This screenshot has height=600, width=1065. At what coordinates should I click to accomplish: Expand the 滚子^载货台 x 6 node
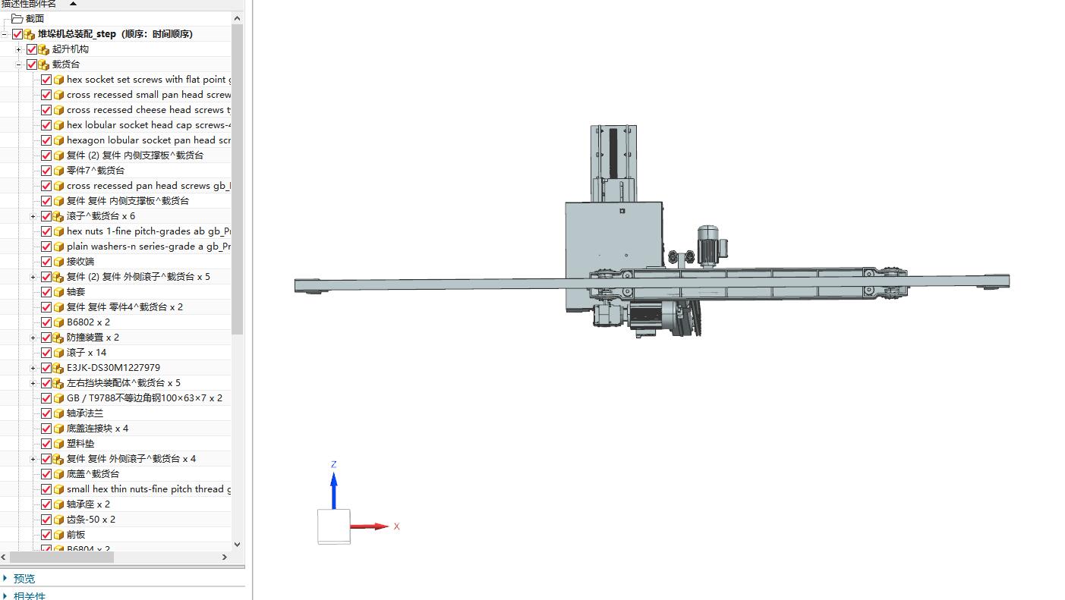tap(33, 216)
